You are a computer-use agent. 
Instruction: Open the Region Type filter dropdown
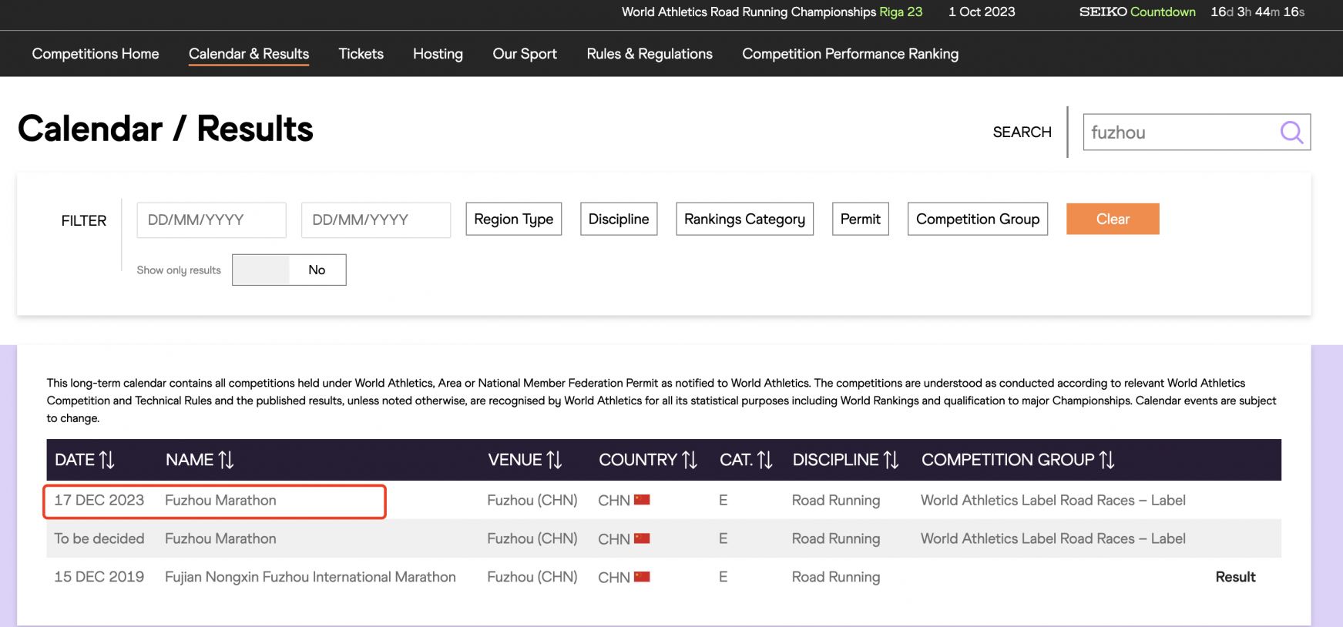click(x=513, y=220)
